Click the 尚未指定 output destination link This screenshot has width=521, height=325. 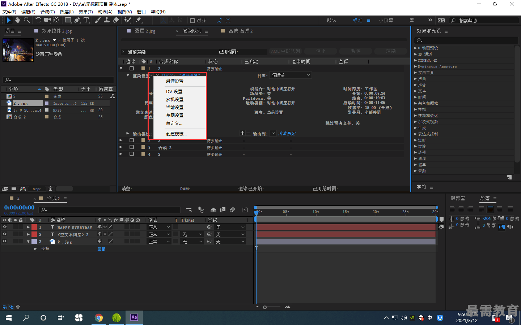pyautogui.click(x=287, y=134)
